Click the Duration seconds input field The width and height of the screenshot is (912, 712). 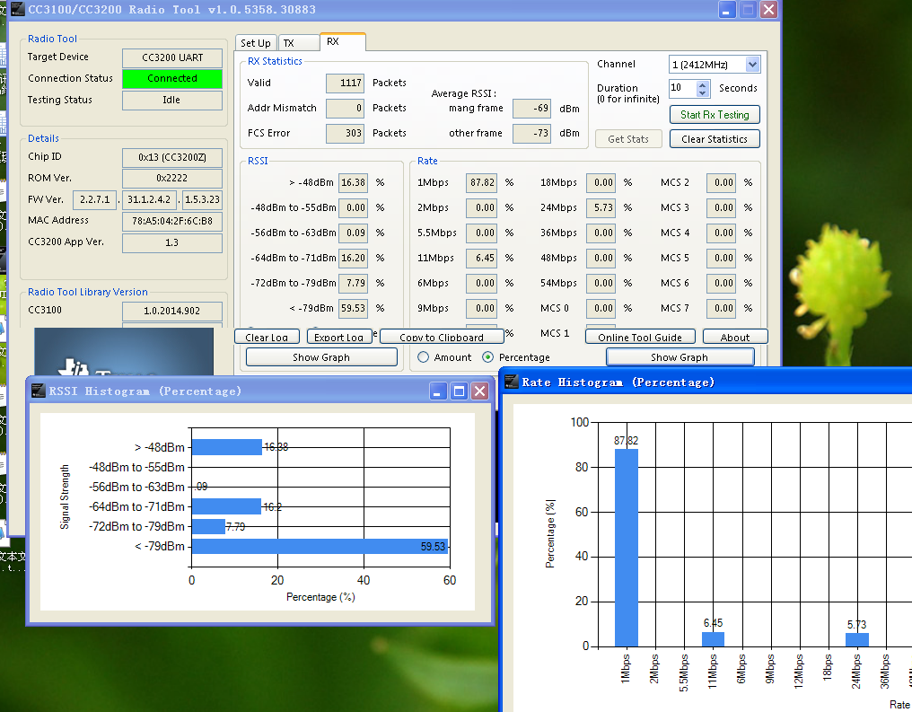[x=681, y=88]
